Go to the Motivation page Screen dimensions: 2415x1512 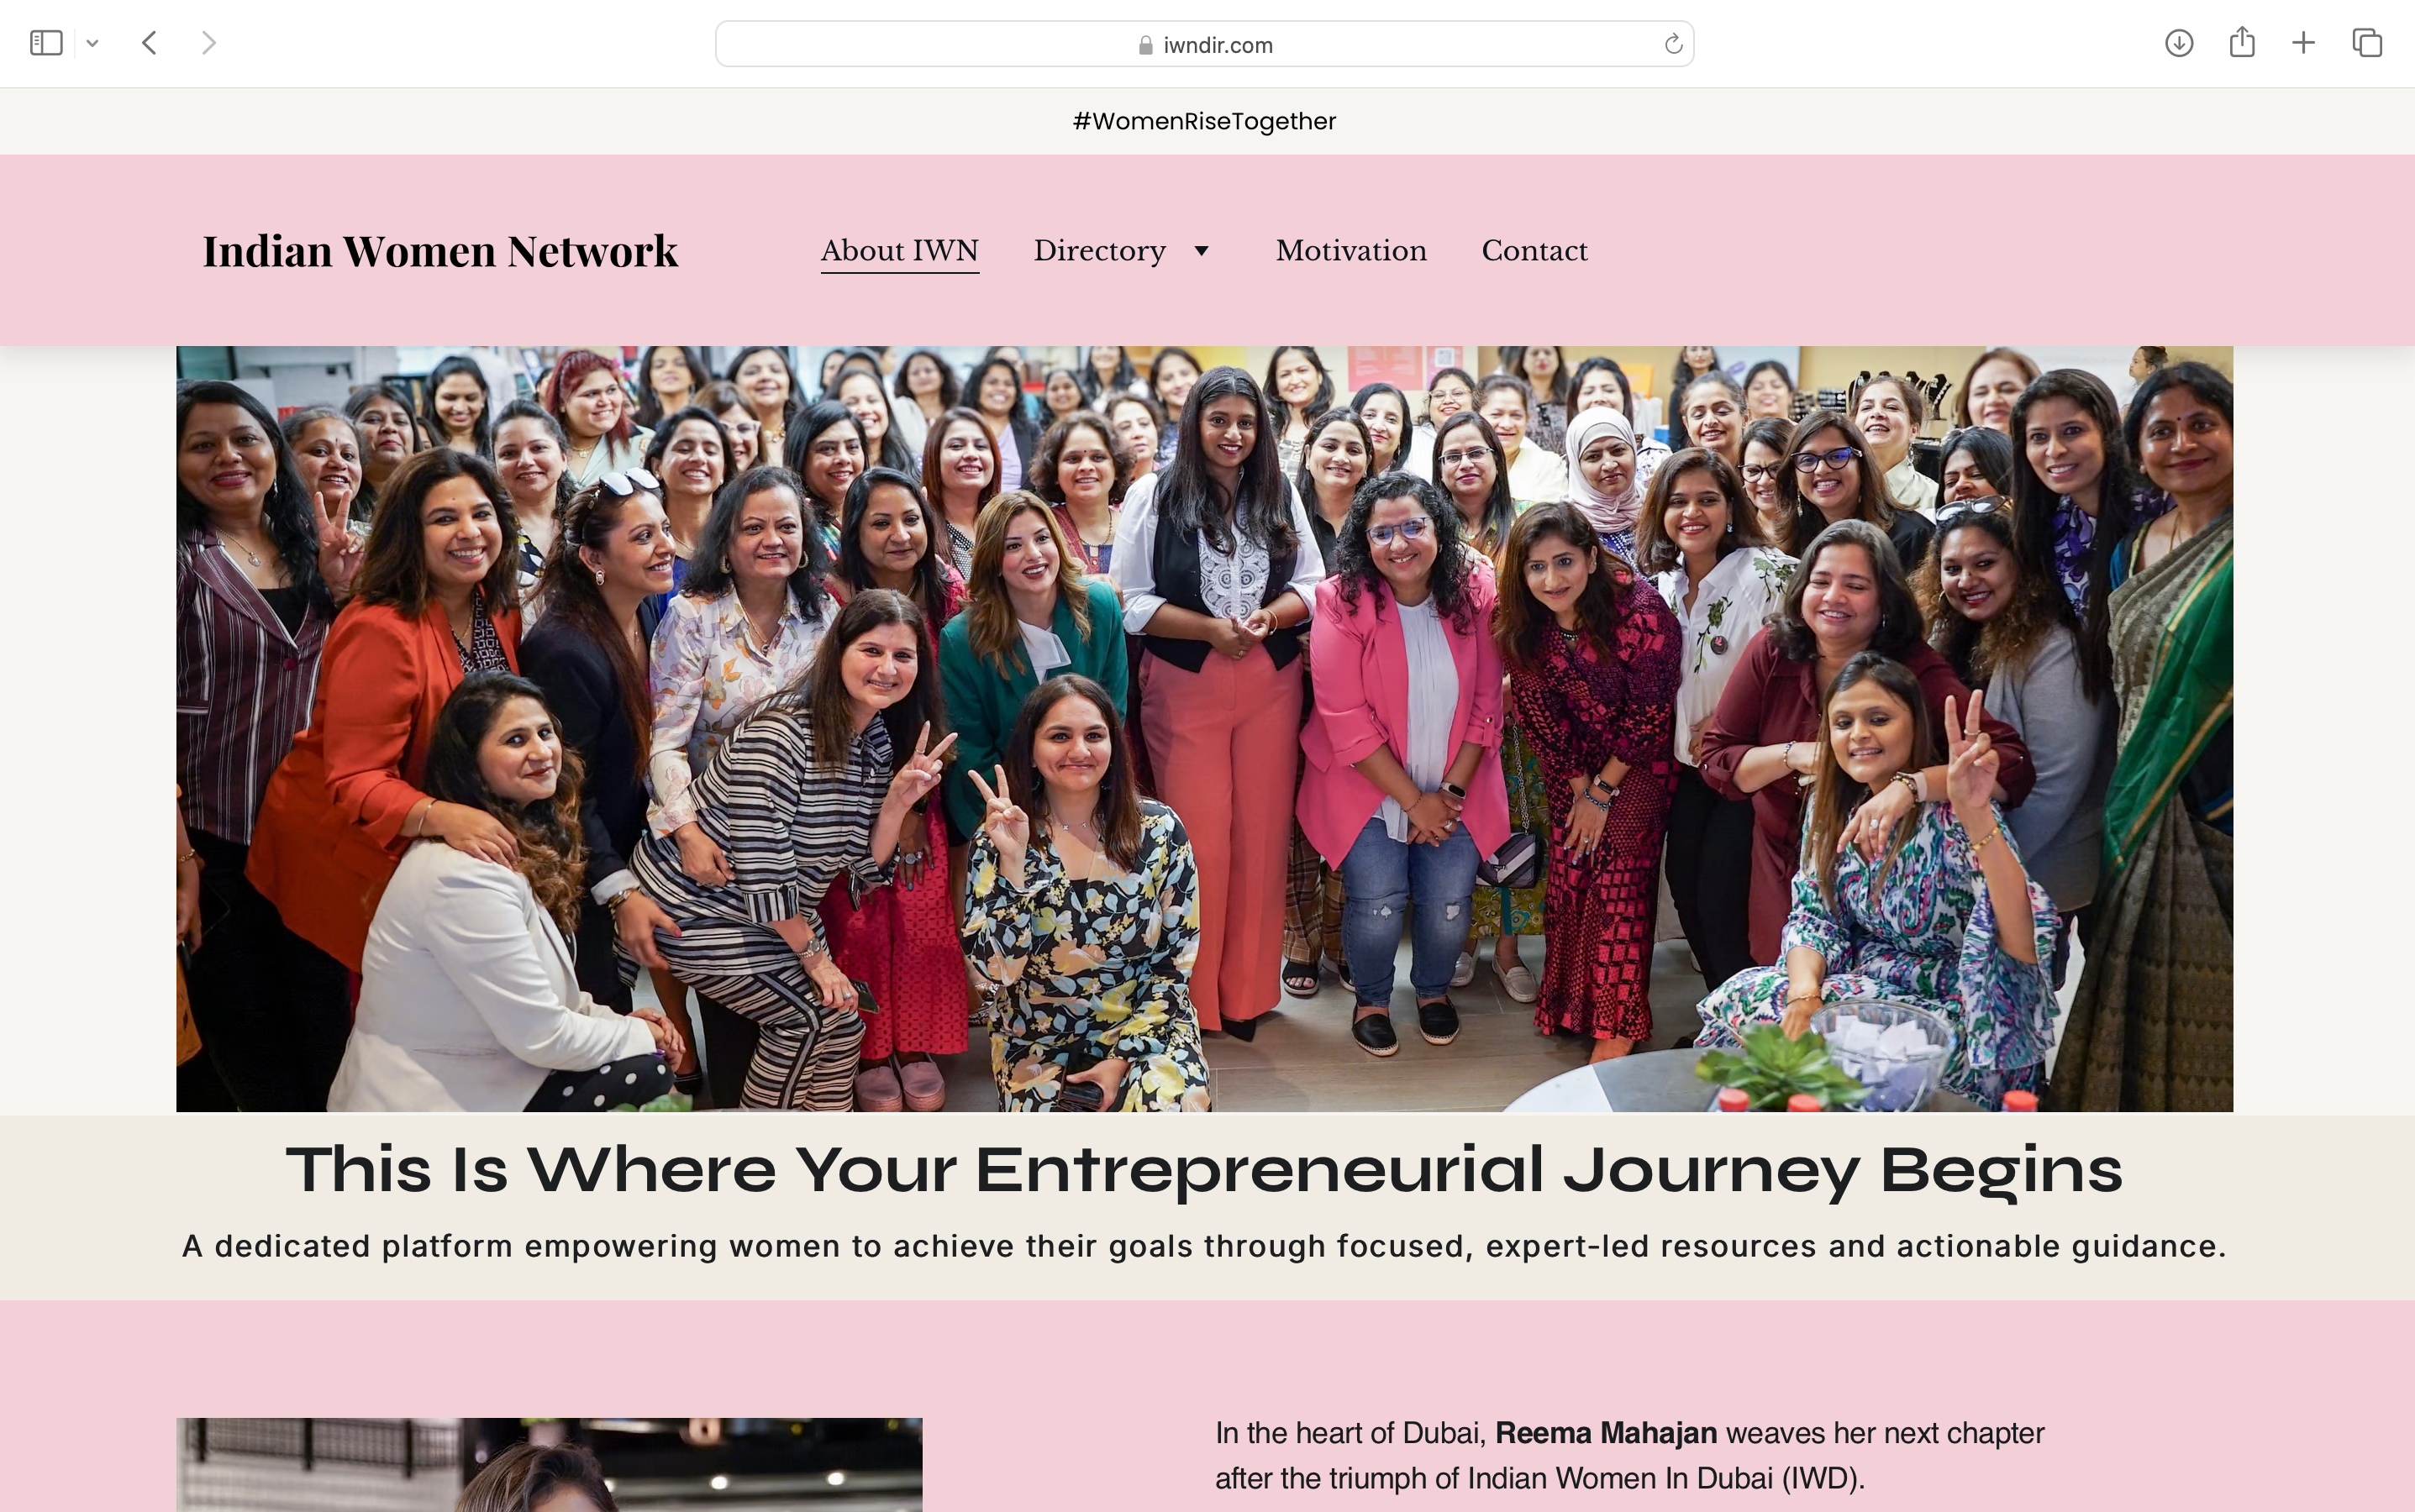(x=1350, y=250)
